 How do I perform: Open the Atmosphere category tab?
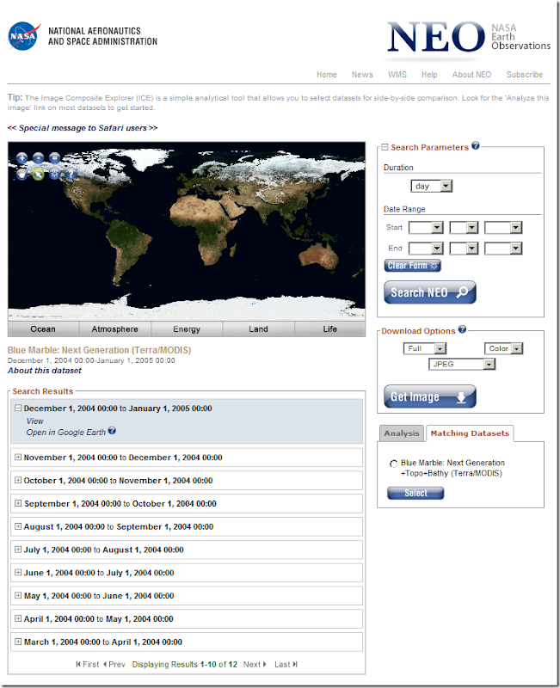point(115,329)
